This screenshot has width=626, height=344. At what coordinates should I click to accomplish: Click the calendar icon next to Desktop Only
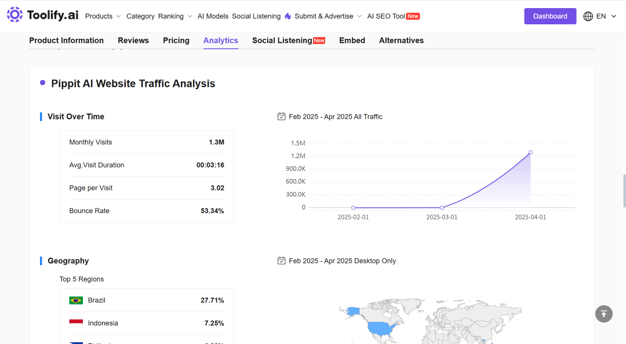click(282, 261)
